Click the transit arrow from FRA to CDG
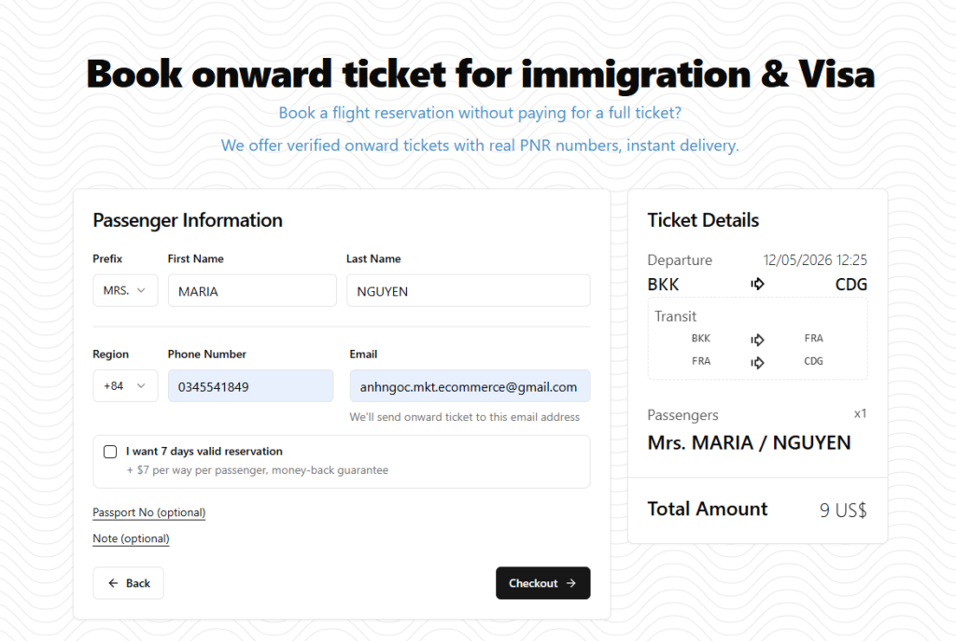This screenshot has height=641, width=956. [x=757, y=361]
